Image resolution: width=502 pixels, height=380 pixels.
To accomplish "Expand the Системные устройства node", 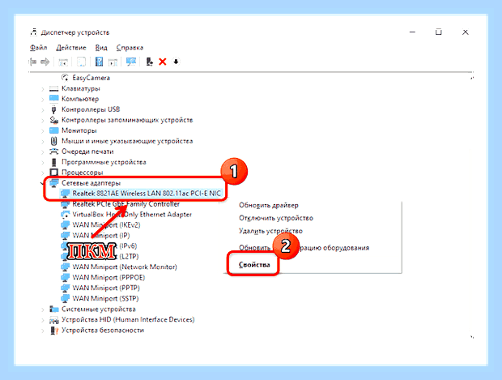I will pos(43,310).
